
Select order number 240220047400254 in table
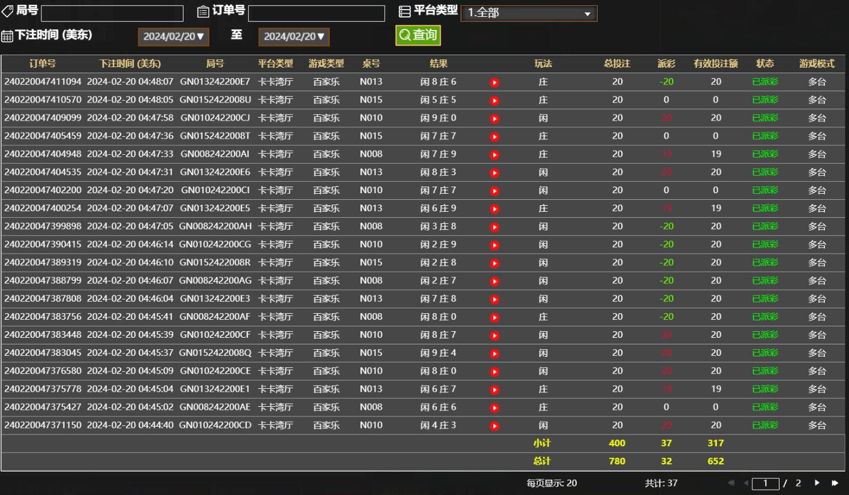(x=43, y=209)
